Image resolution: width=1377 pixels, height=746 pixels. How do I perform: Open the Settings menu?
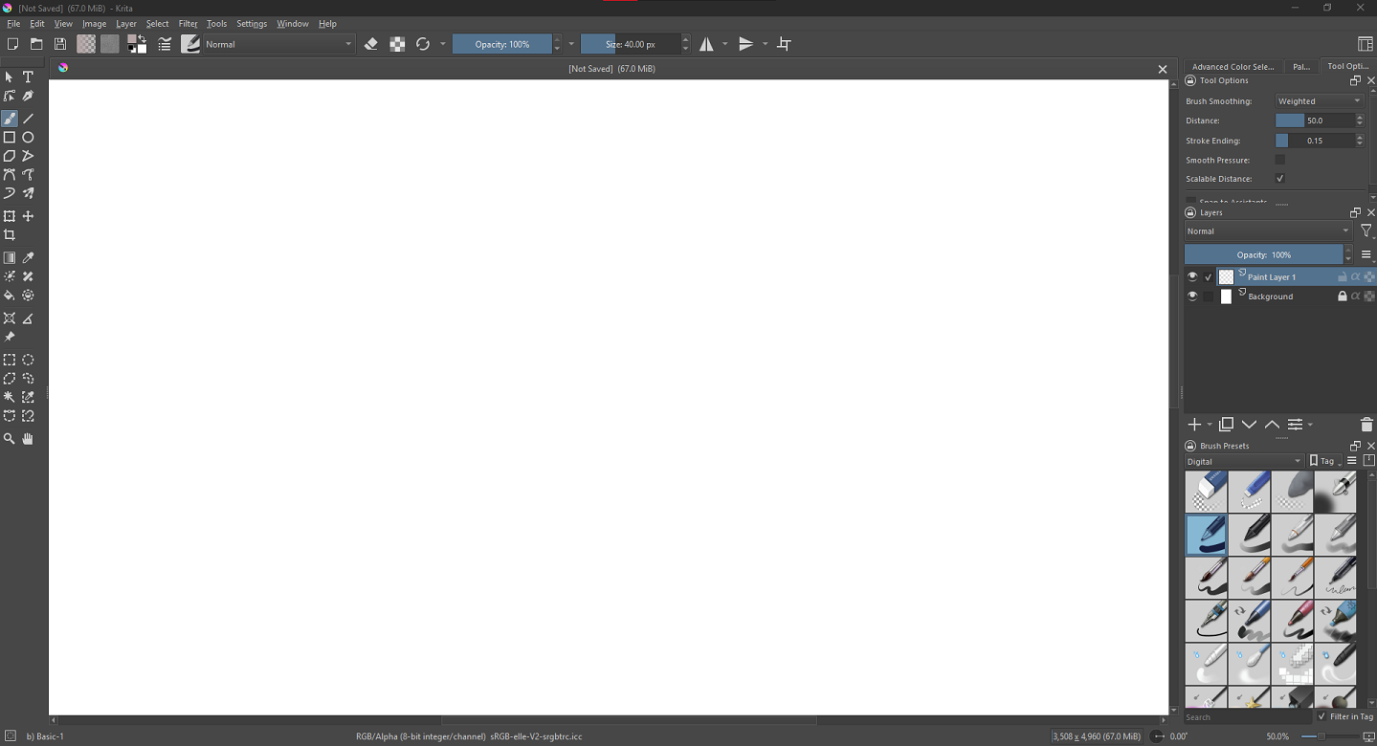point(252,24)
